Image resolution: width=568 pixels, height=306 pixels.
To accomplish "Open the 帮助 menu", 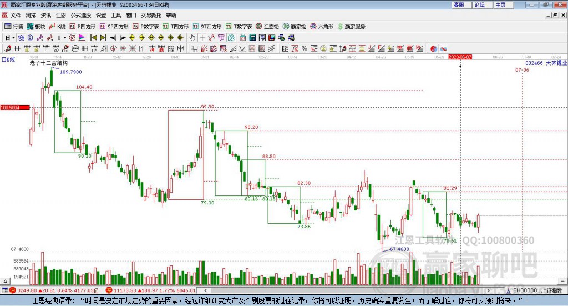I will tap(171, 15).
